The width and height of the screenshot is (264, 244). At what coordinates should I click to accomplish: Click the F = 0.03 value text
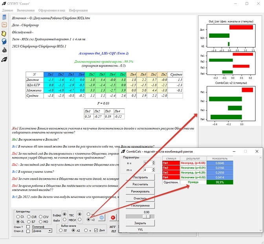point(103,103)
